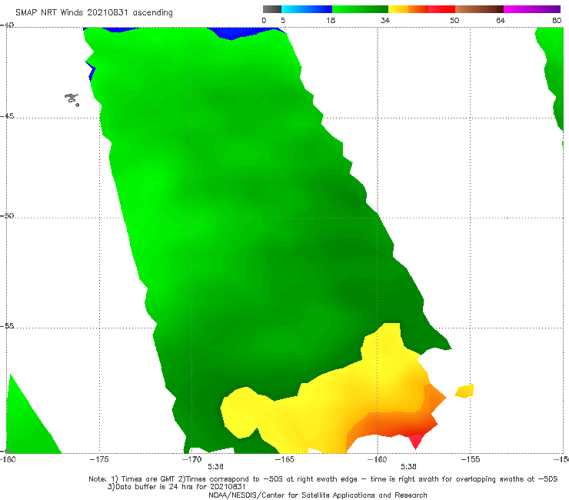
Task: Click the latitude label "-45"
Action: [x=7, y=116]
